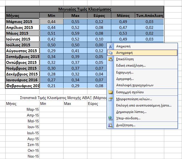182x159 pixels.
Task: Select the Τυπ.Απόκλιση value 0,03 for Ιούνιος 2015
Action: pos(150,39)
